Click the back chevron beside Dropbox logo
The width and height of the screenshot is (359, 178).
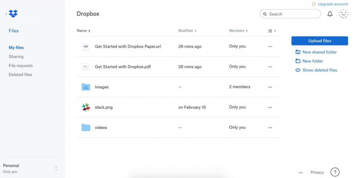coord(6,14)
